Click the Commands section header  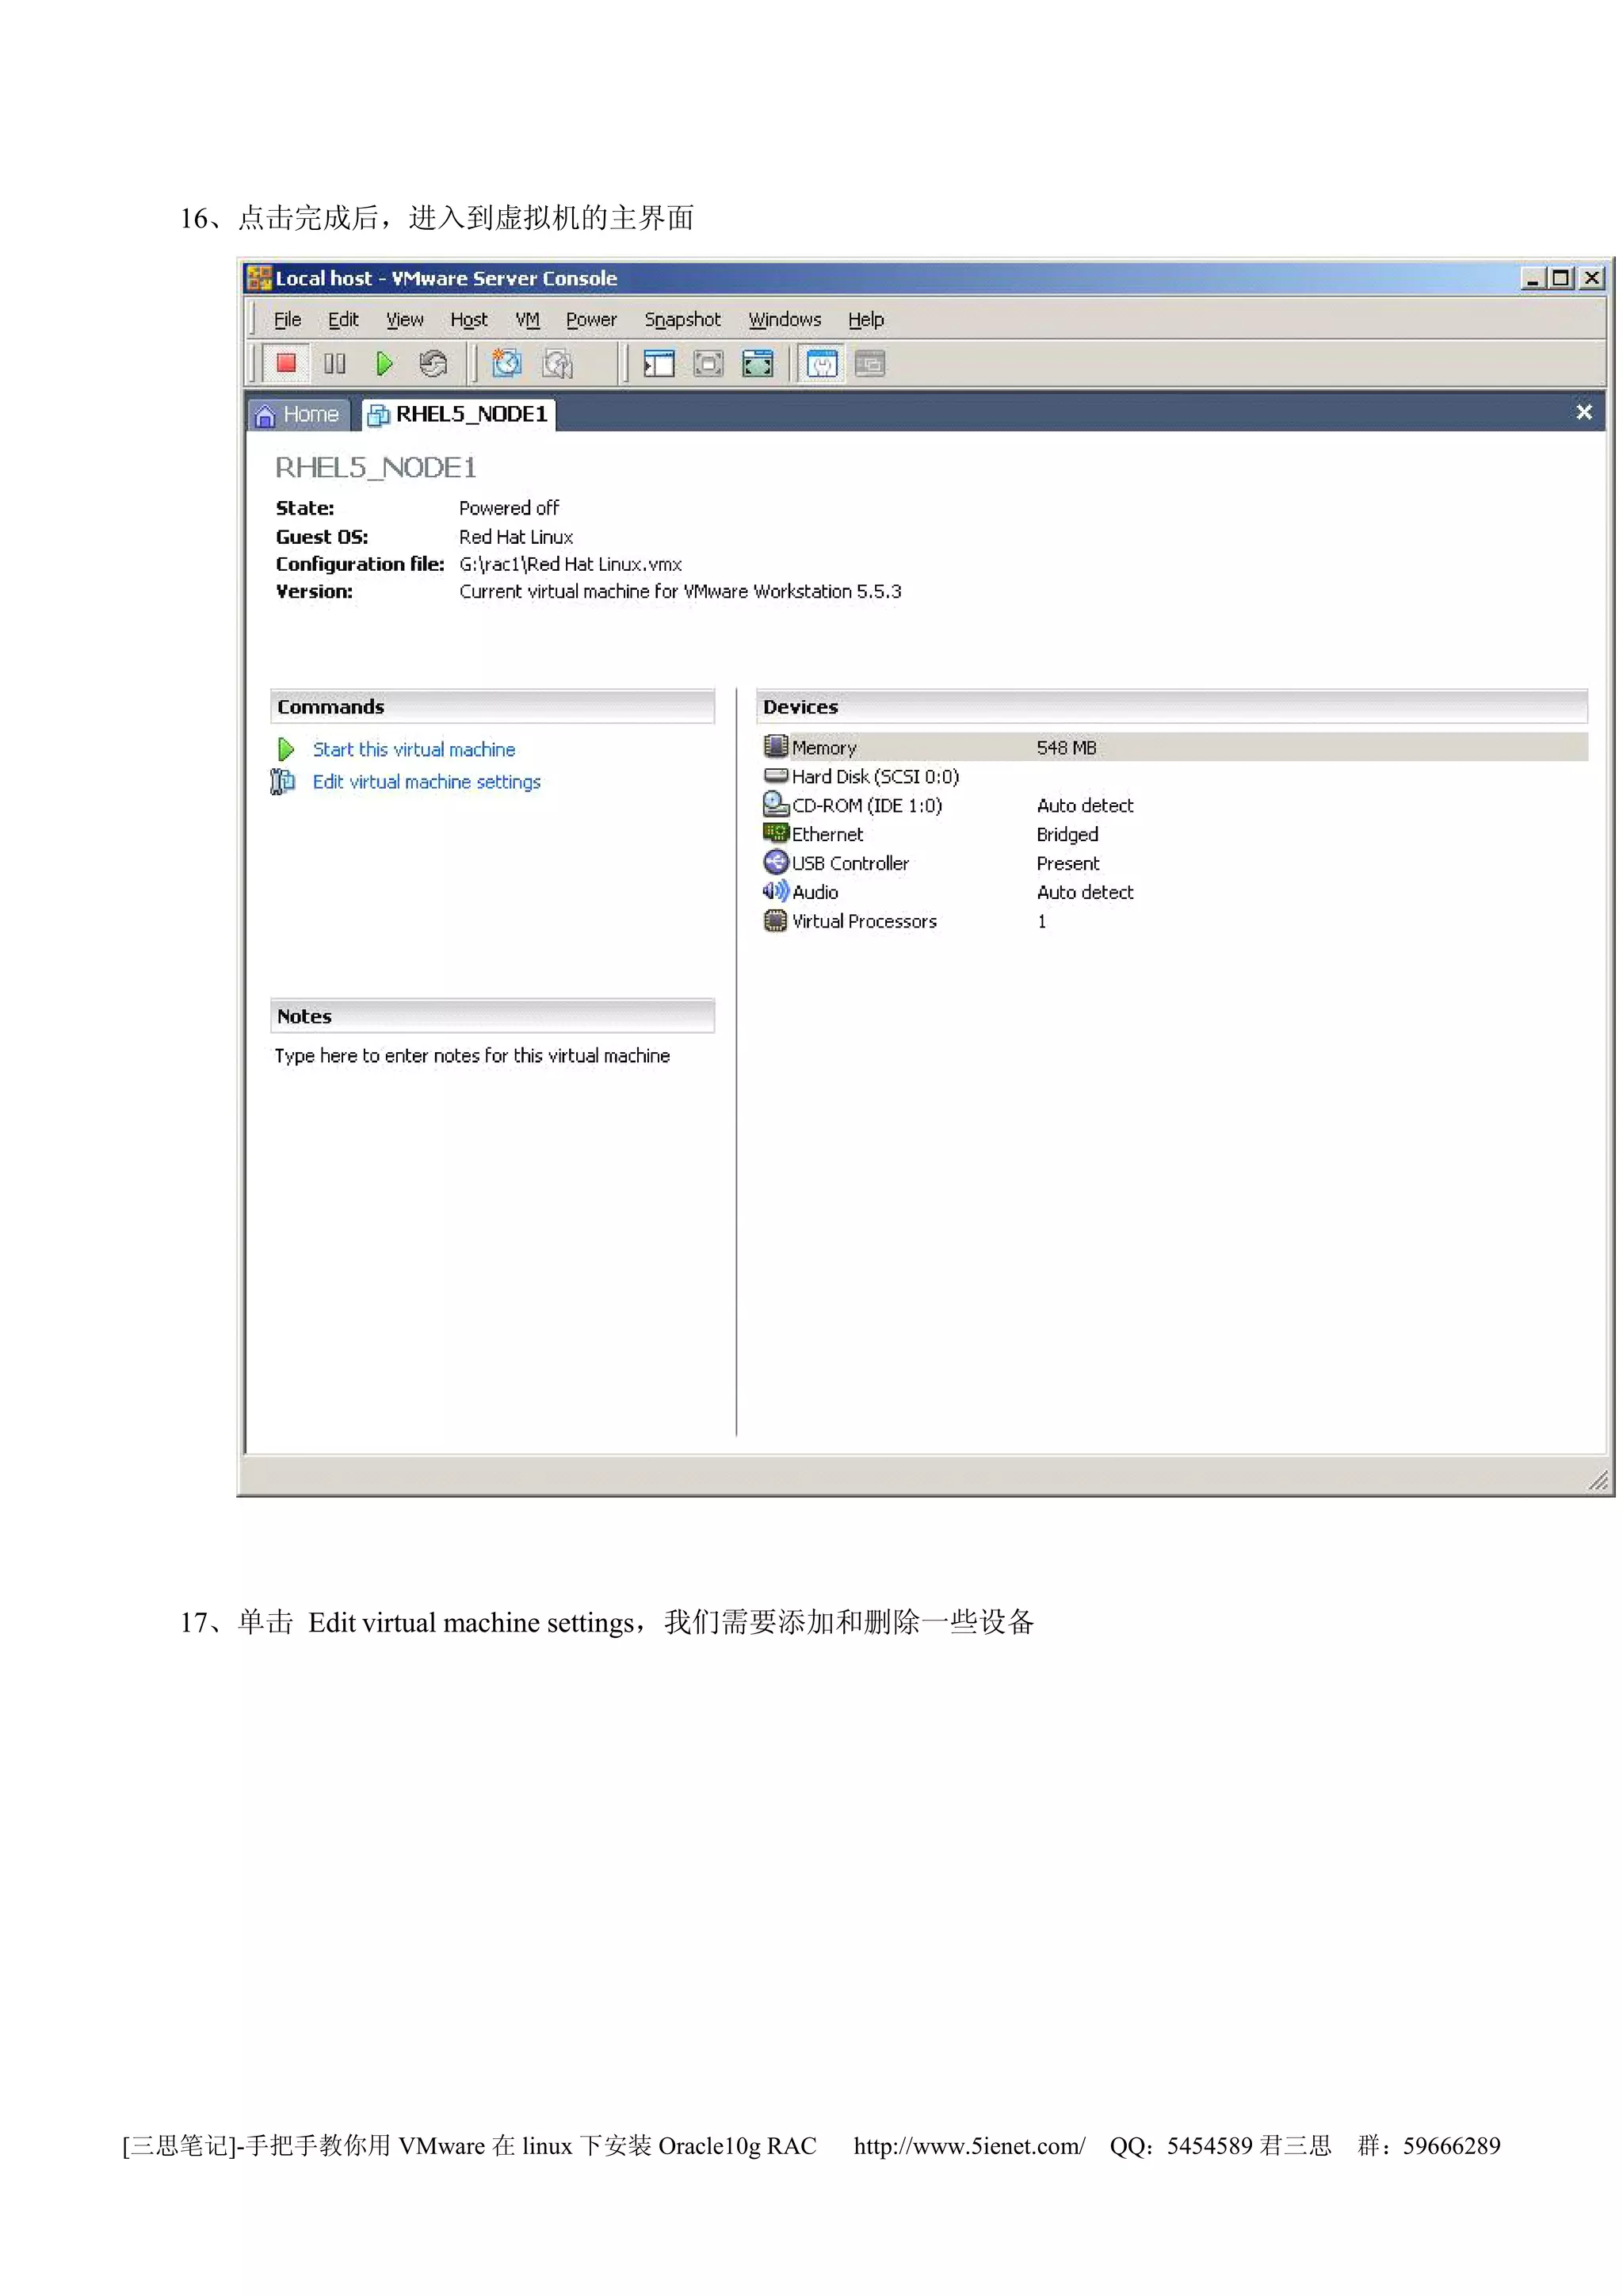point(491,706)
